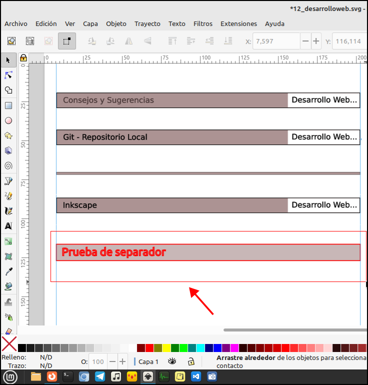Open the Trayecto menu
Viewport: 368px width, 385px height.
(x=147, y=24)
